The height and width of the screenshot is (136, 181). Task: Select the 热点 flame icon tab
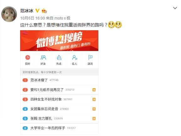(59, 60)
